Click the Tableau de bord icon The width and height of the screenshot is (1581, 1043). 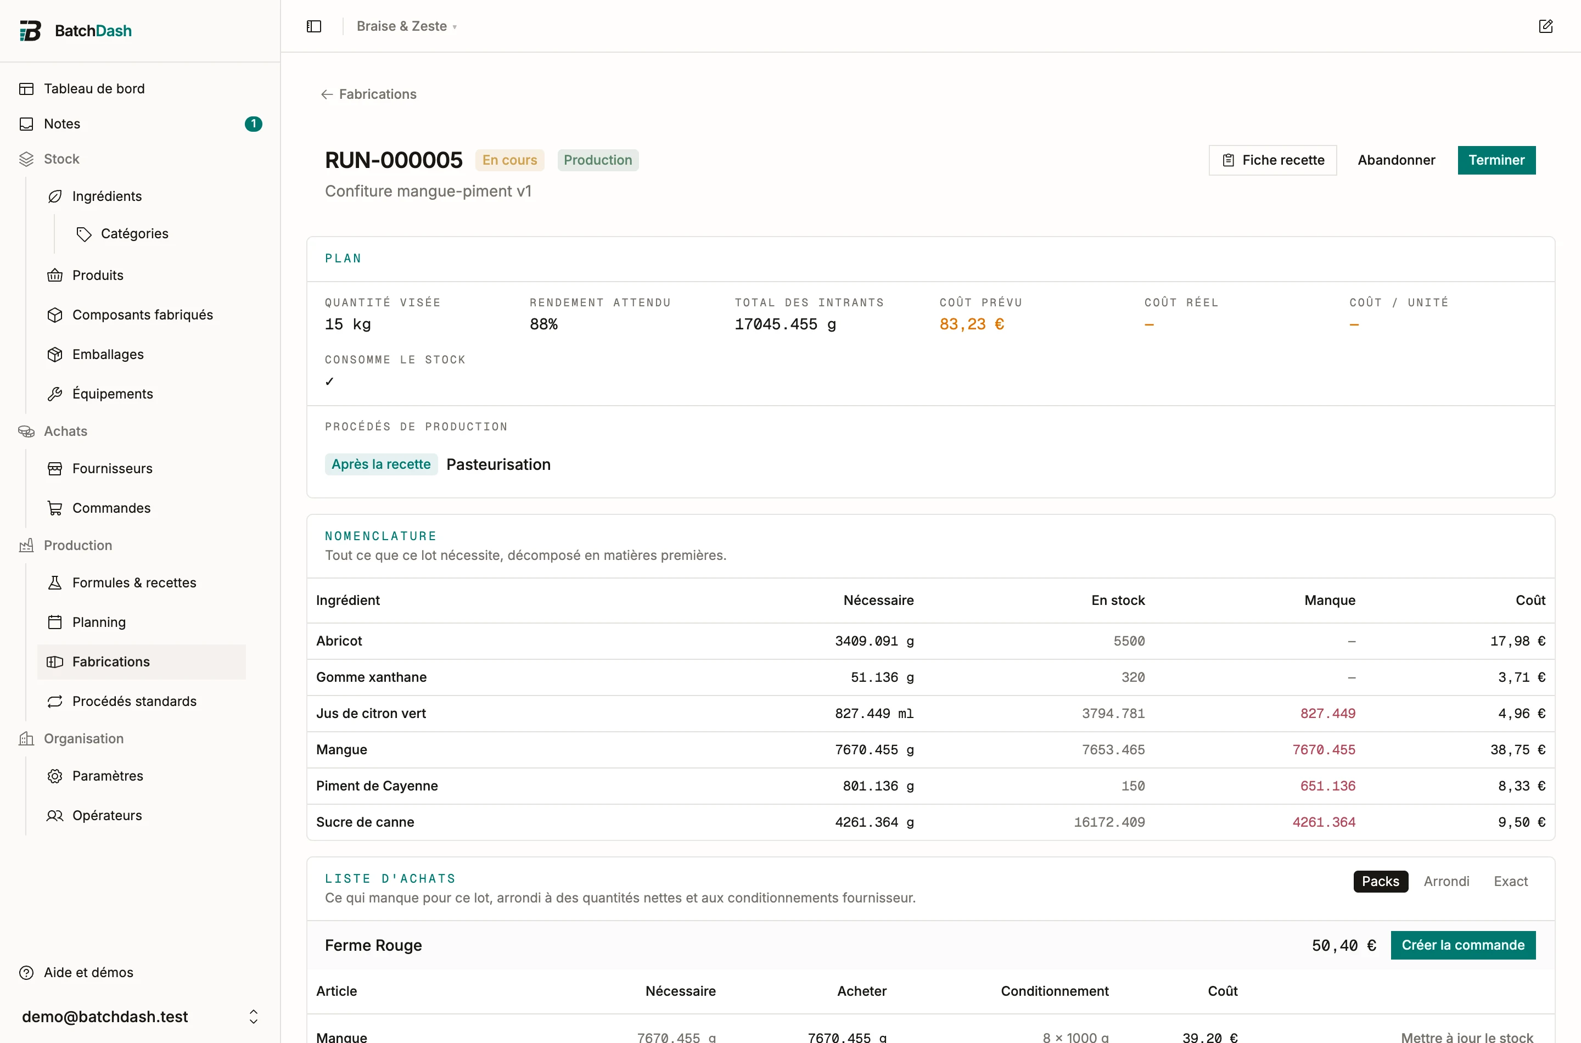coord(26,88)
